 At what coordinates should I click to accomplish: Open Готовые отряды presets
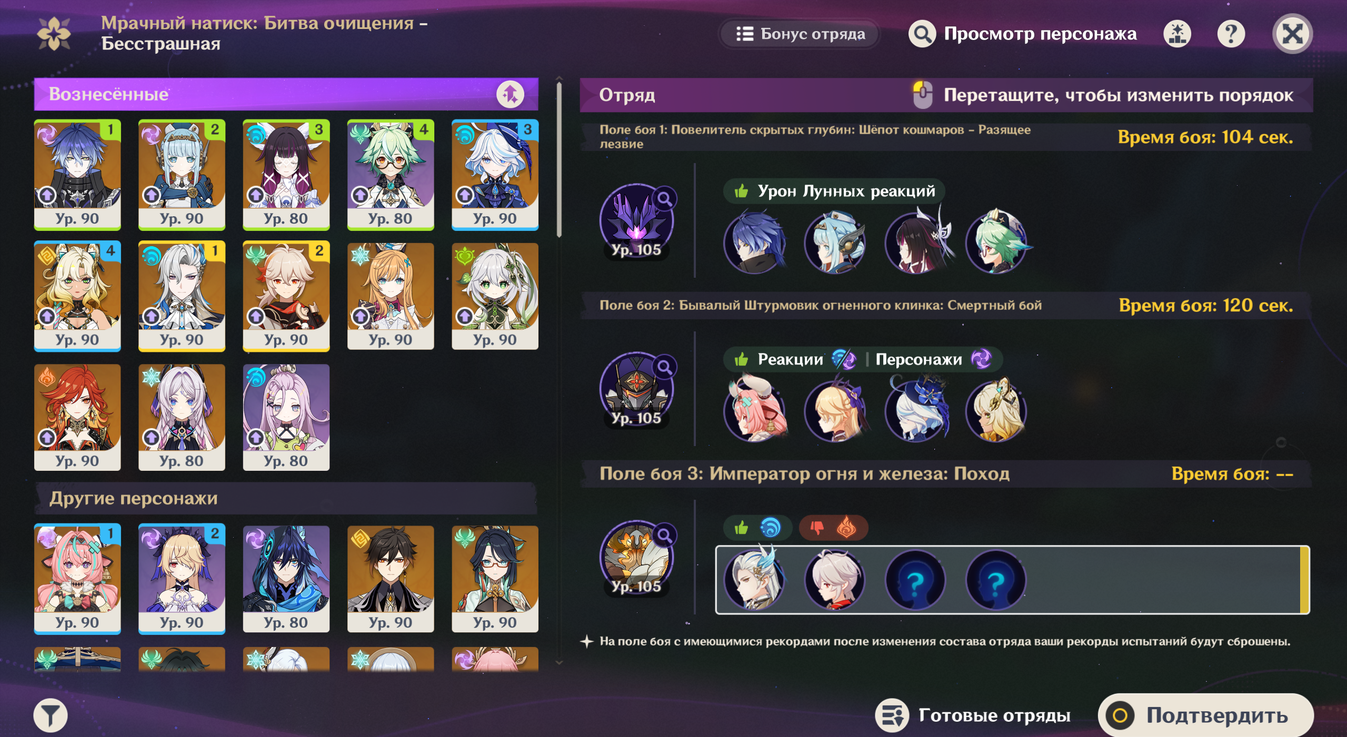click(x=973, y=715)
